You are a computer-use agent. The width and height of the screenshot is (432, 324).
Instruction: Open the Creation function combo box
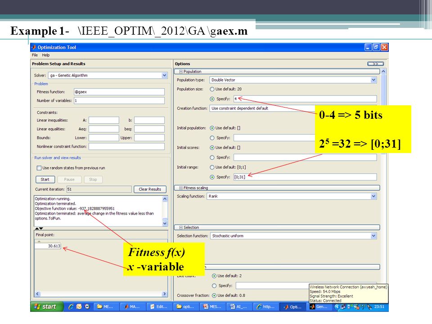(262, 108)
